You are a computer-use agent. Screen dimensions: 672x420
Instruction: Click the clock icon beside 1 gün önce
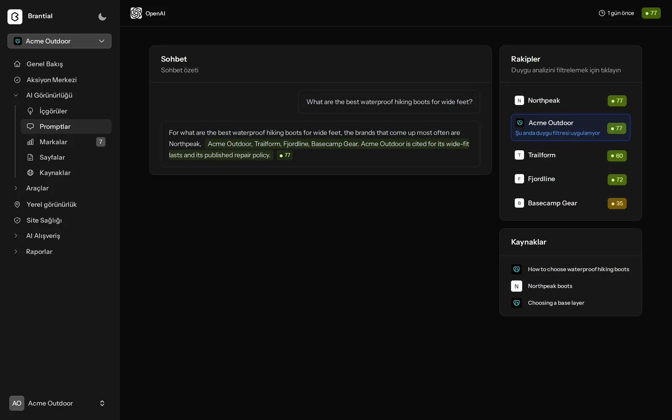click(x=602, y=13)
